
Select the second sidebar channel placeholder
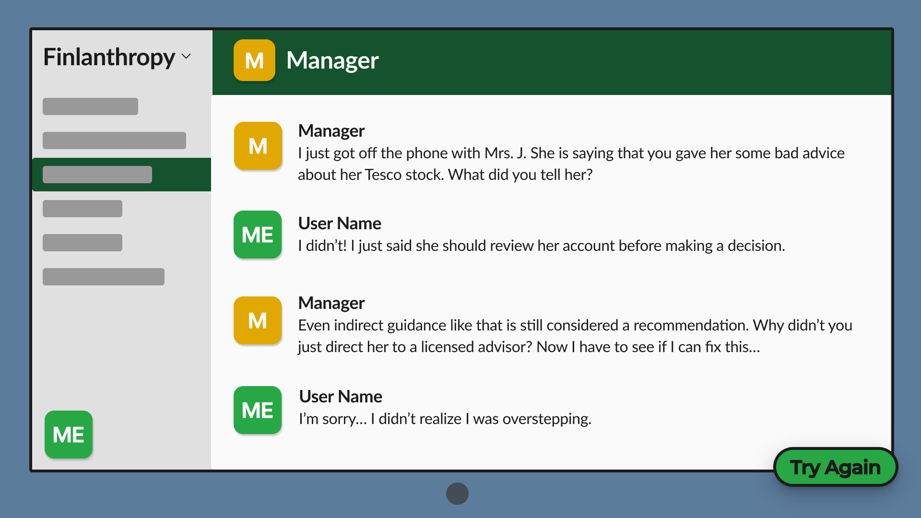[x=114, y=141]
